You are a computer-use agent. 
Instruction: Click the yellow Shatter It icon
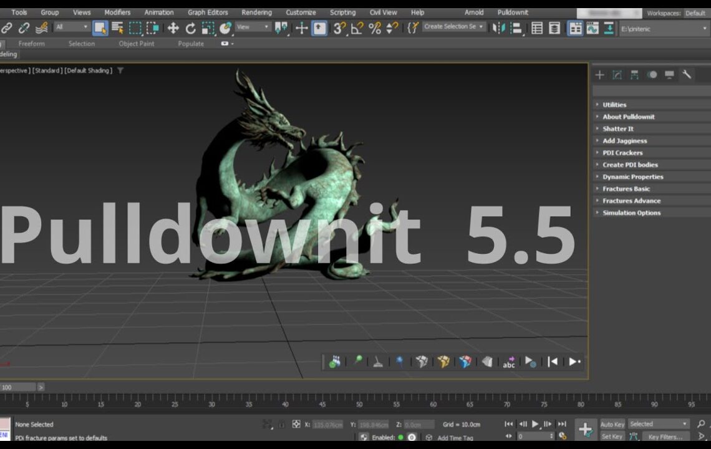[x=442, y=362]
